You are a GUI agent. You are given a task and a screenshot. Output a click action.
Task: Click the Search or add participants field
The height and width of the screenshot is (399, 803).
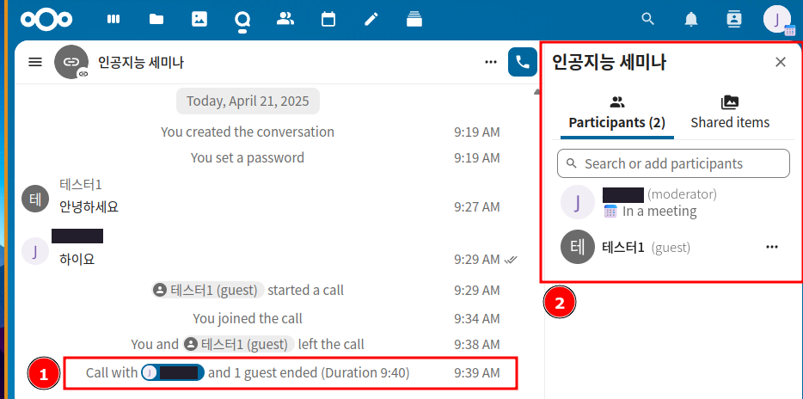click(673, 163)
